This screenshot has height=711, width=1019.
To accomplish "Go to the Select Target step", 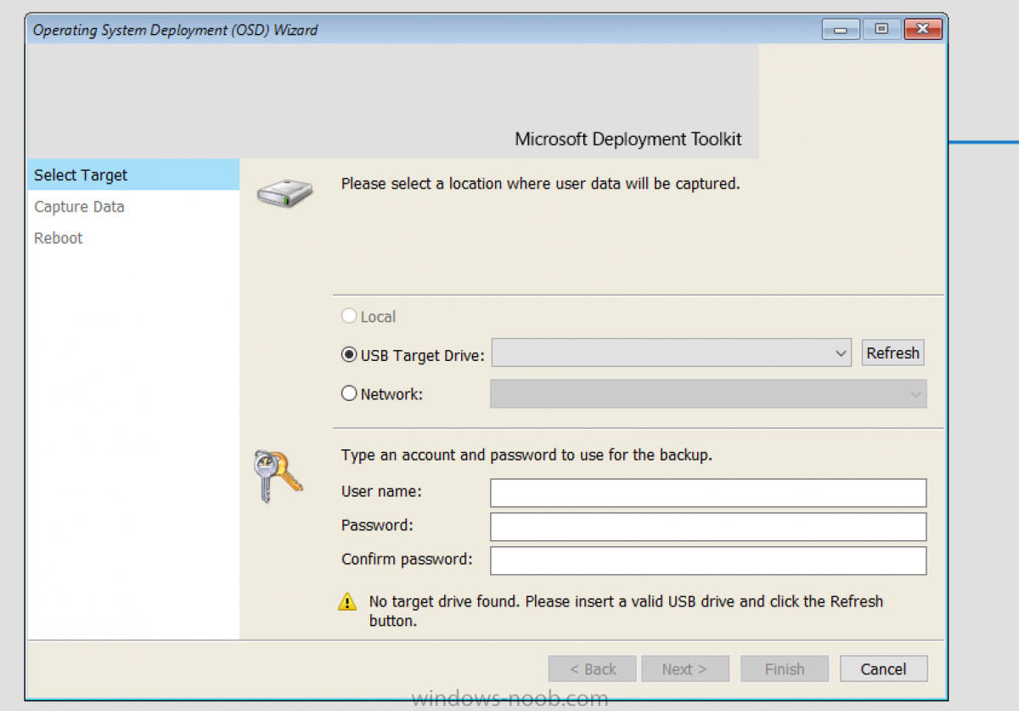I will click(81, 175).
